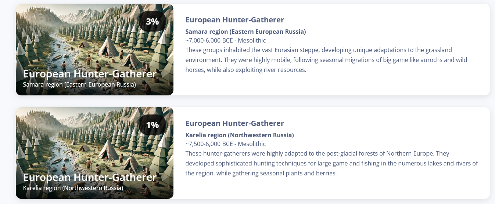Click the '~7,500-6,000 BCE - Mesolithic' date line
Image resolution: width=495 pixels, height=204 pixels.
(225, 144)
